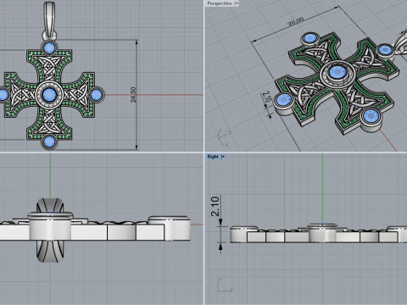407x305 pixels.
Task: Select the center blue gem in Perspective view
Action: 337,72
